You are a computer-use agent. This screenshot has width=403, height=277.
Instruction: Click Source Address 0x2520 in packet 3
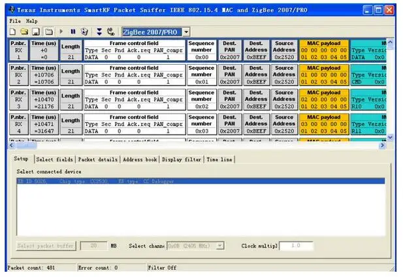(x=284, y=99)
